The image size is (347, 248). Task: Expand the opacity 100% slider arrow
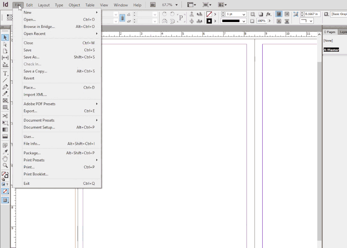269,21
